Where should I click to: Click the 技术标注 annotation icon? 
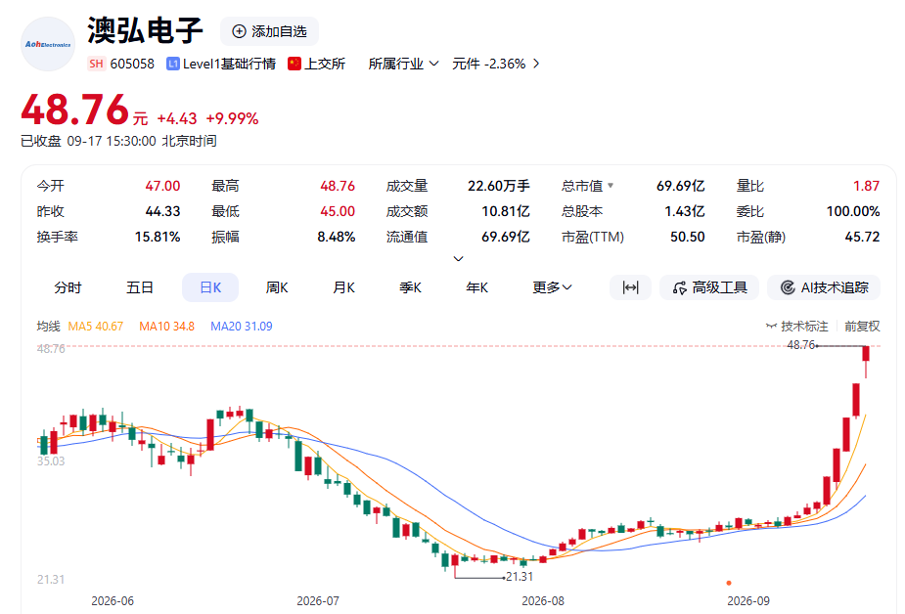771,327
